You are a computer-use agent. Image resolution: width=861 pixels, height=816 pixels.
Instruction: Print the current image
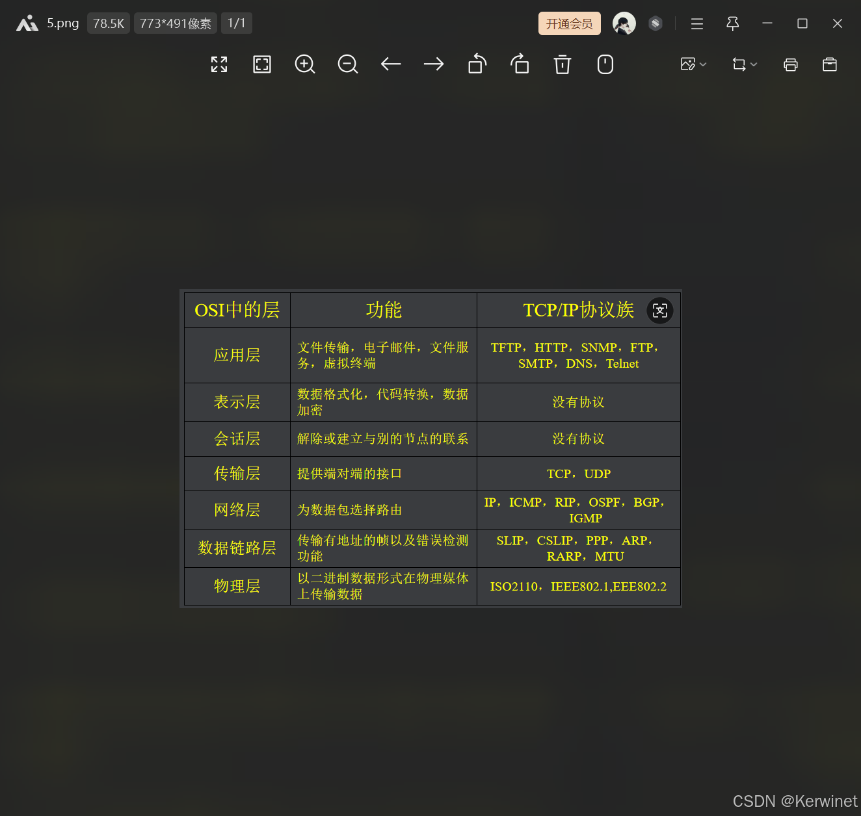click(791, 64)
